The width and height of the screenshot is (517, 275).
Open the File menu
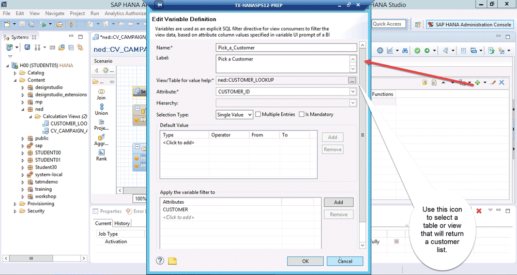point(7,13)
